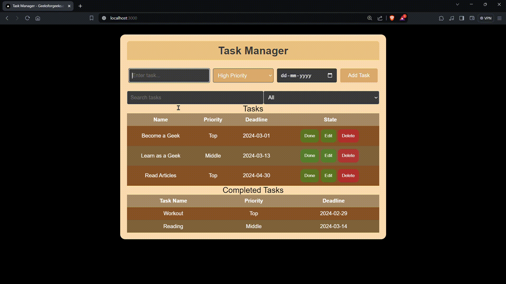Focus the Enter task input field

click(x=169, y=75)
